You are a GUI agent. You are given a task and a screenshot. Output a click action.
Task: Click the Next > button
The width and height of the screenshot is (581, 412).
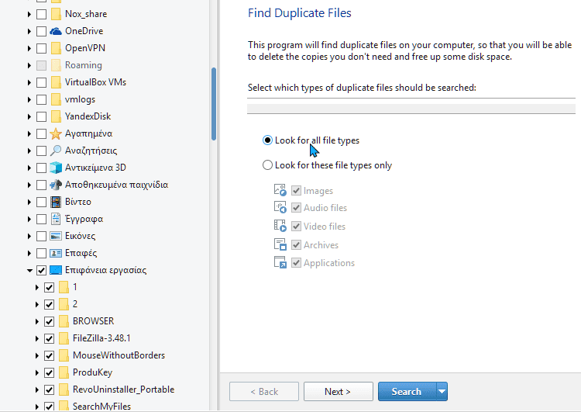pyautogui.click(x=339, y=392)
